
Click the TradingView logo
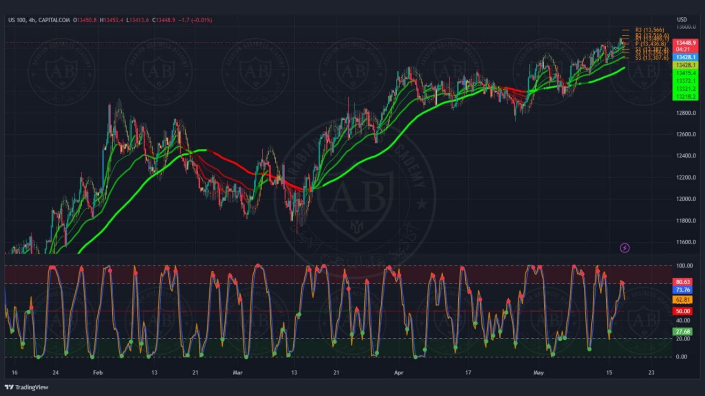(x=27, y=387)
